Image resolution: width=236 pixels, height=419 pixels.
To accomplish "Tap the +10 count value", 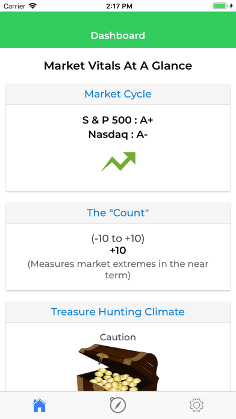I will tap(118, 250).
